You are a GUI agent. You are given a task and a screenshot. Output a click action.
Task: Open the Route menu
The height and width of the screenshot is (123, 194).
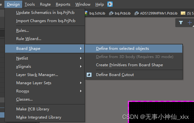point(45,4)
